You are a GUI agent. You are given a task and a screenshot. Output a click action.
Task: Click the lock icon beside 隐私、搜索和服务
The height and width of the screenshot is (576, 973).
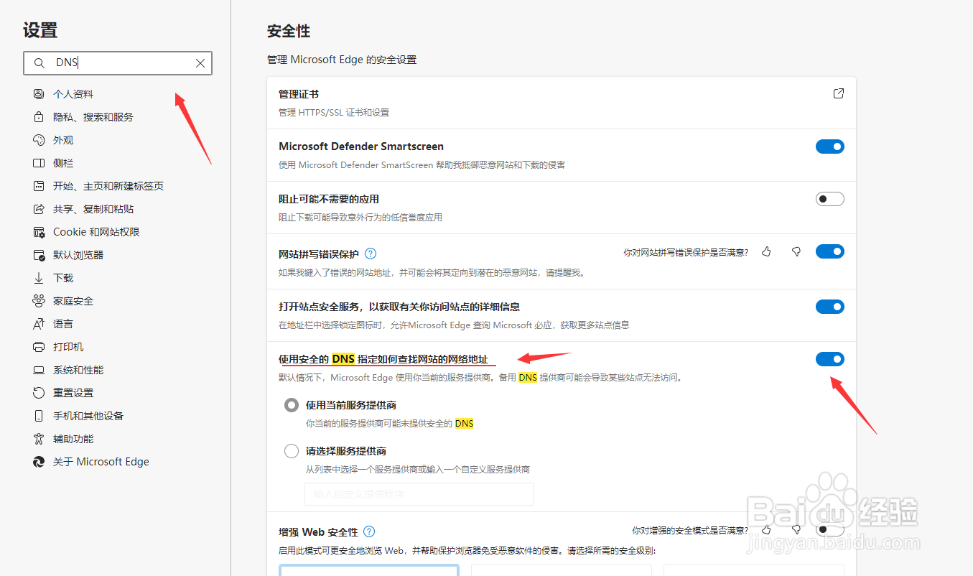coord(39,117)
